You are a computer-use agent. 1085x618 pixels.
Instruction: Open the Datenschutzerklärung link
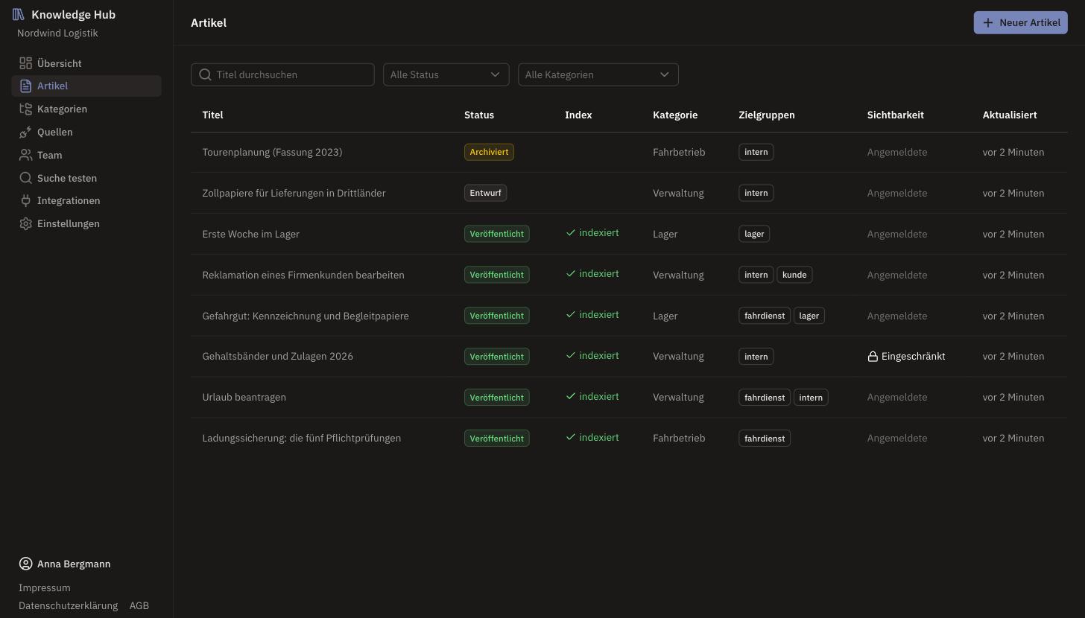pos(68,605)
